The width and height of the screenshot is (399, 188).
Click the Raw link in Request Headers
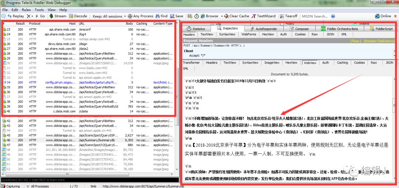click(x=355, y=41)
